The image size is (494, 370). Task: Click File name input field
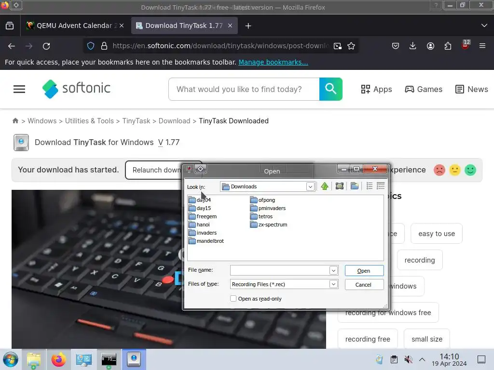(x=280, y=270)
